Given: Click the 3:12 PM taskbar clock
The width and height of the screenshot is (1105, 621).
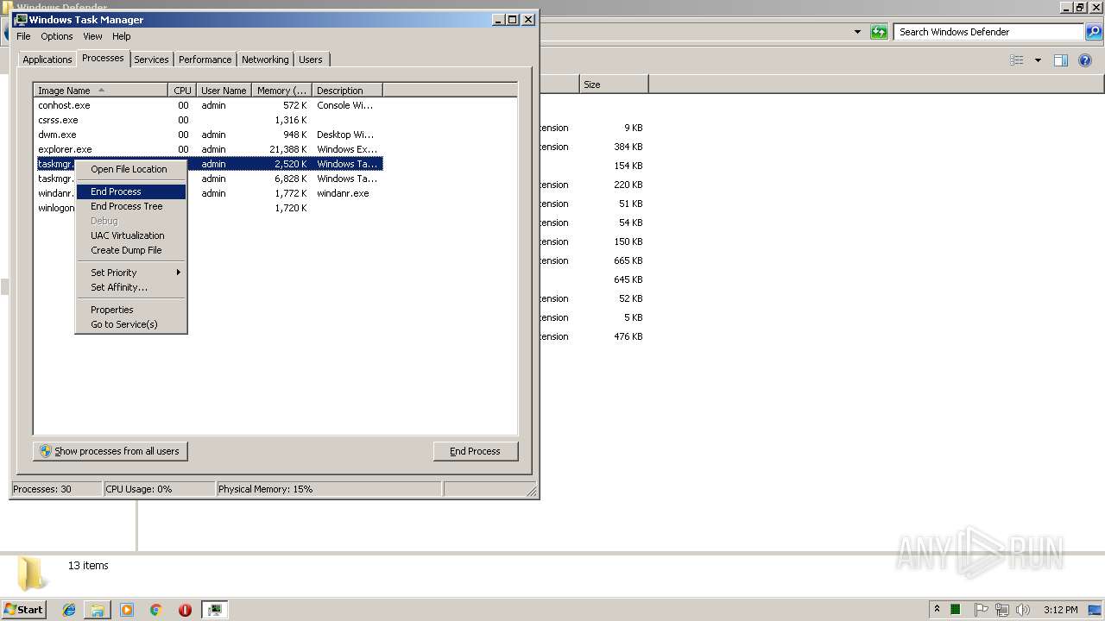Looking at the screenshot, I should 1060,610.
